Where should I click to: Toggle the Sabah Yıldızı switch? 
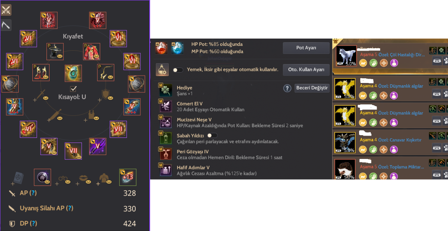pyautogui.click(x=212, y=135)
